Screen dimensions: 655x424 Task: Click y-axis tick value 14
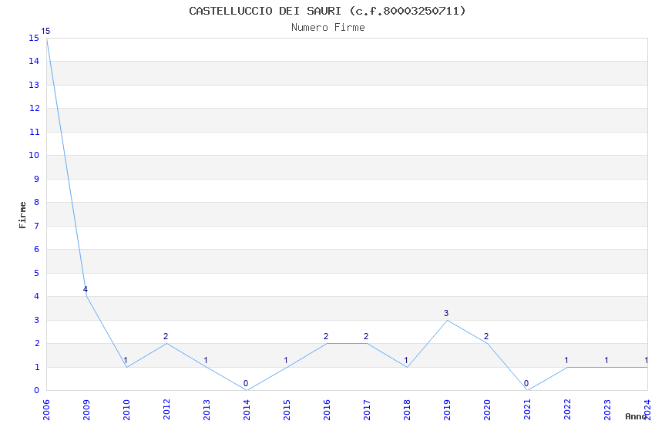point(34,62)
